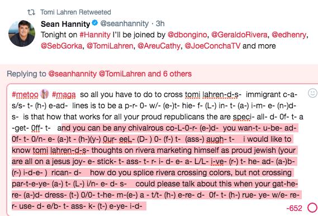This screenshot has height=216, width=318.
Task: Click the @seanhannity handle in header
Action: [125, 23]
